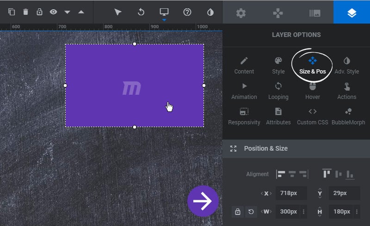Open Attributes options
Image resolution: width=370 pixels, height=226 pixels.
pyautogui.click(x=278, y=116)
